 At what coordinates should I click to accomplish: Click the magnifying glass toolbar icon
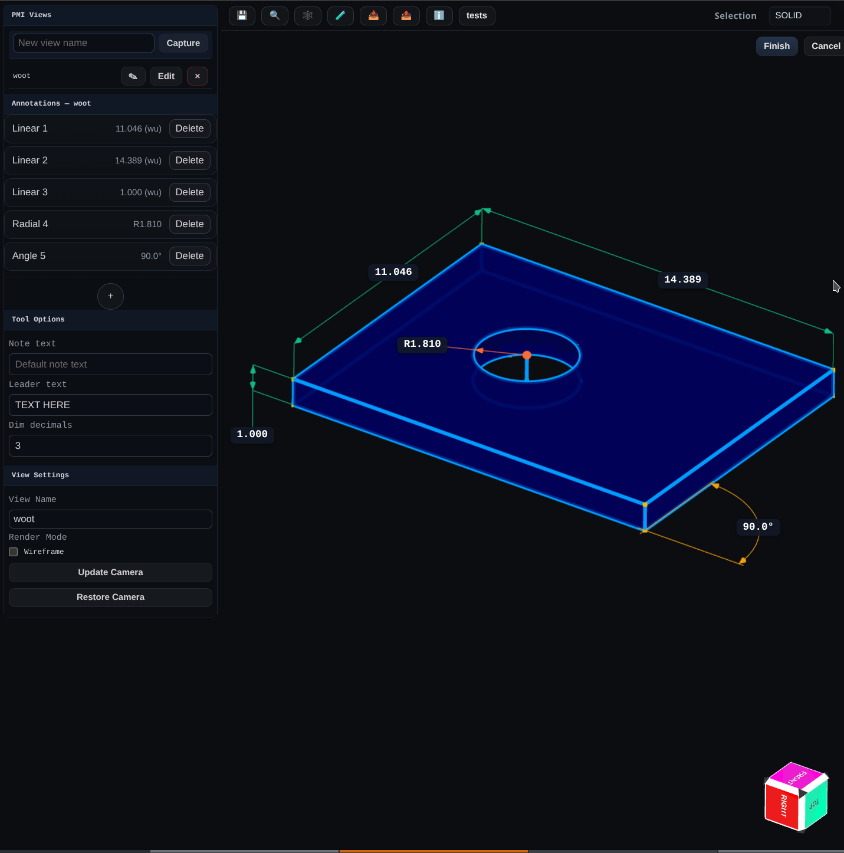pos(275,16)
